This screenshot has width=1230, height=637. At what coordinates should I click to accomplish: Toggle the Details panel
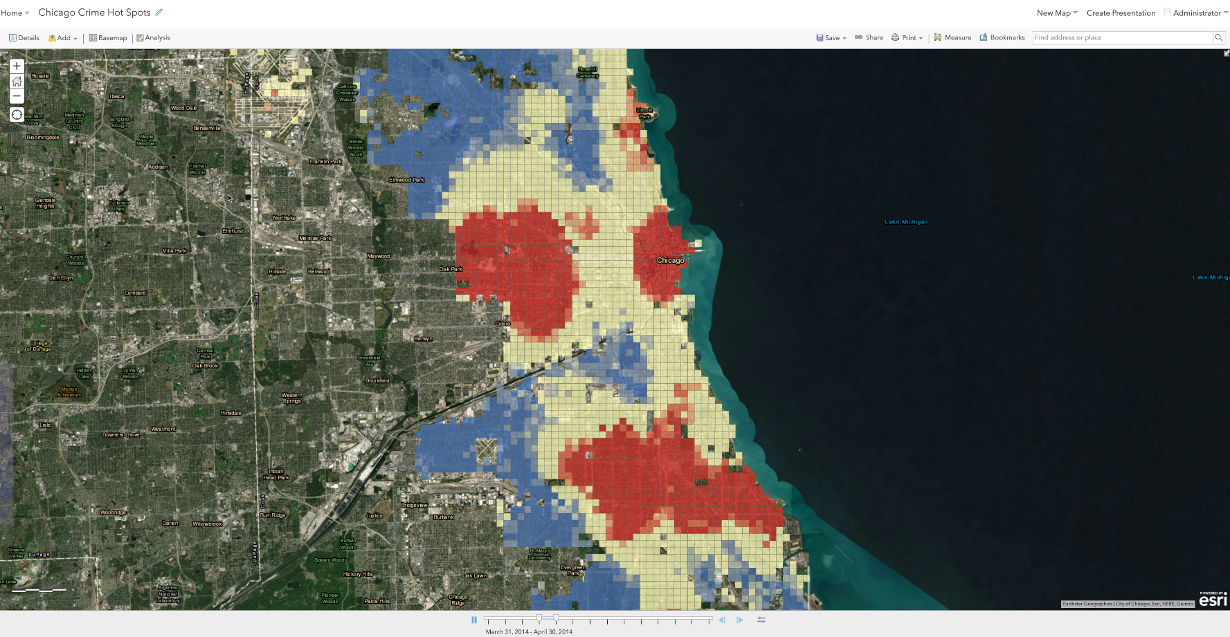pos(24,38)
